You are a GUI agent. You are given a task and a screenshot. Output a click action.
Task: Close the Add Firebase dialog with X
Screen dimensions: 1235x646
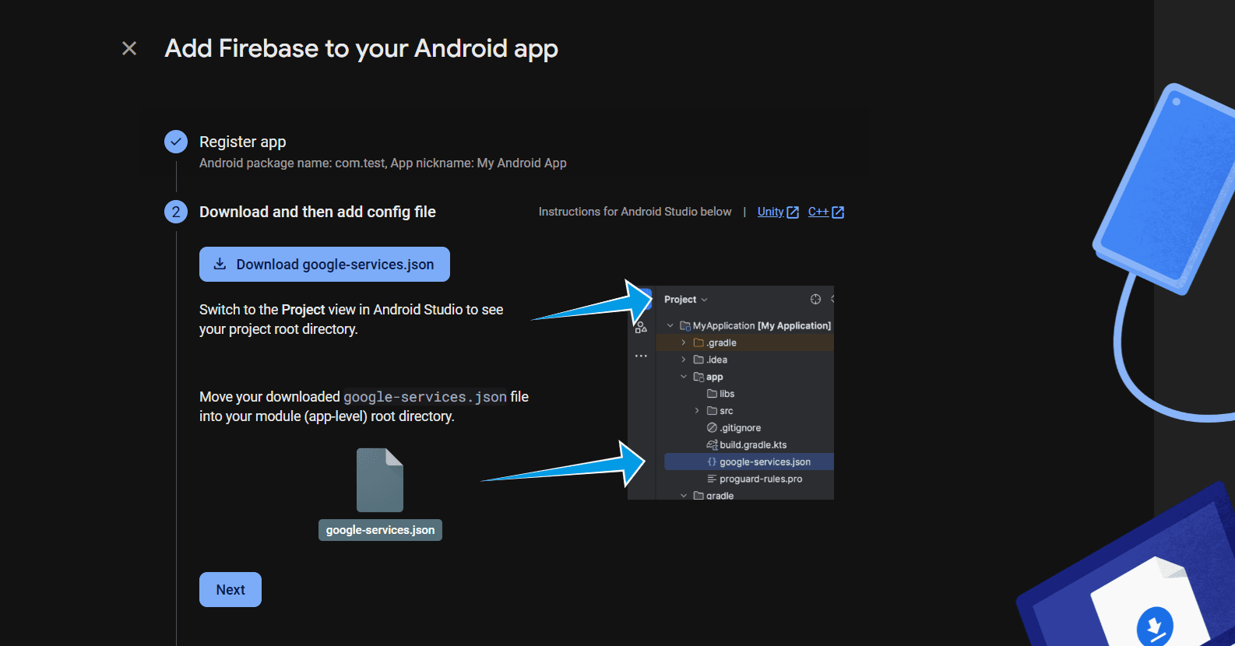[x=129, y=48]
